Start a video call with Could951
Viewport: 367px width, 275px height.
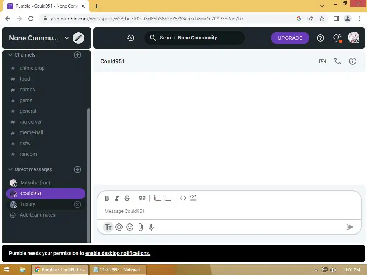pyautogui.click(x=323, y=61)
